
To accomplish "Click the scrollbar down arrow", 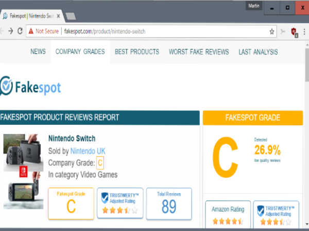I will 307,224.
